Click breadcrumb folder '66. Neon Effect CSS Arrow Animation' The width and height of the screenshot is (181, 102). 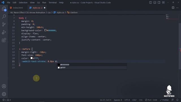pyautogui.click(x=28, y=12)
